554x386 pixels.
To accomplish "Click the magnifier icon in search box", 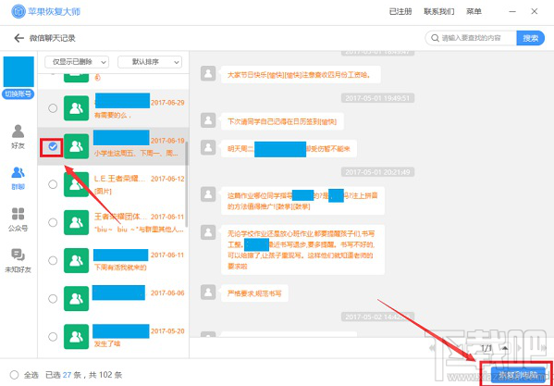I will pos(435,38).
